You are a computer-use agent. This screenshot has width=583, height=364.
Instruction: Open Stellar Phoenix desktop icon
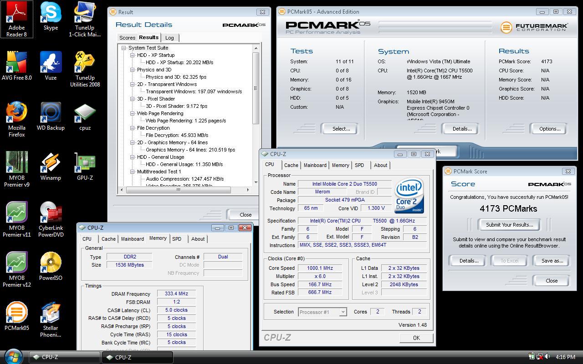(51, 319)
